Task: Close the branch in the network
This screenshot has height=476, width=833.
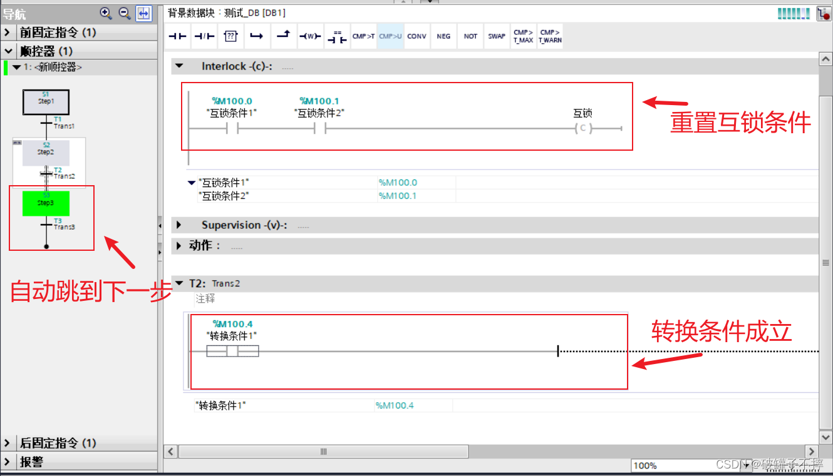Action: (x=283, y=36)
